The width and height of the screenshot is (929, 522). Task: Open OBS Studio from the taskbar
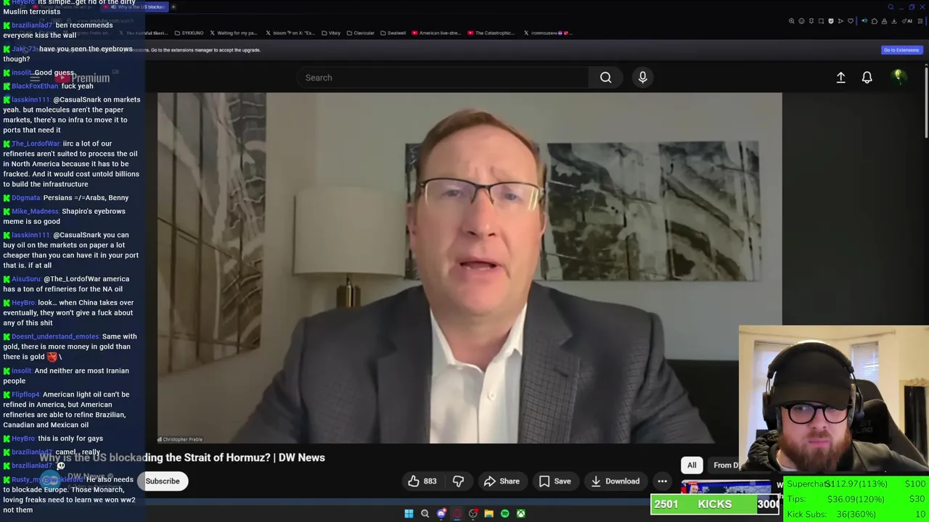click(472, 513)
